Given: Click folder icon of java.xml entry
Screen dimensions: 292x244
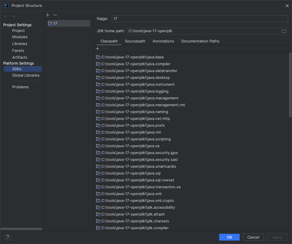Looking at the screenshot, I should click(x=98, y=194).
